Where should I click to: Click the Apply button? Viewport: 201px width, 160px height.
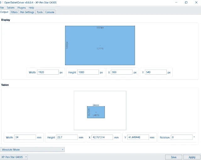click(192, 157)
